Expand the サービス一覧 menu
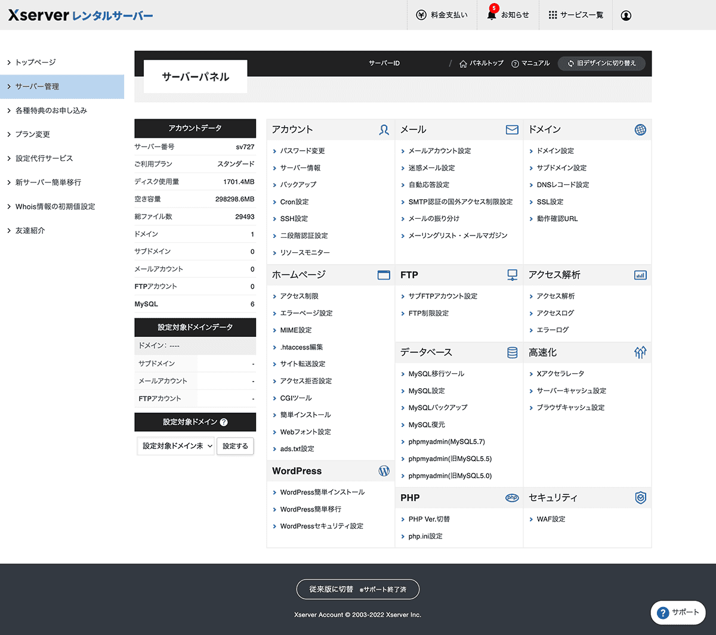The width and height of the screenshot is (716, 635). coord(576,15)
